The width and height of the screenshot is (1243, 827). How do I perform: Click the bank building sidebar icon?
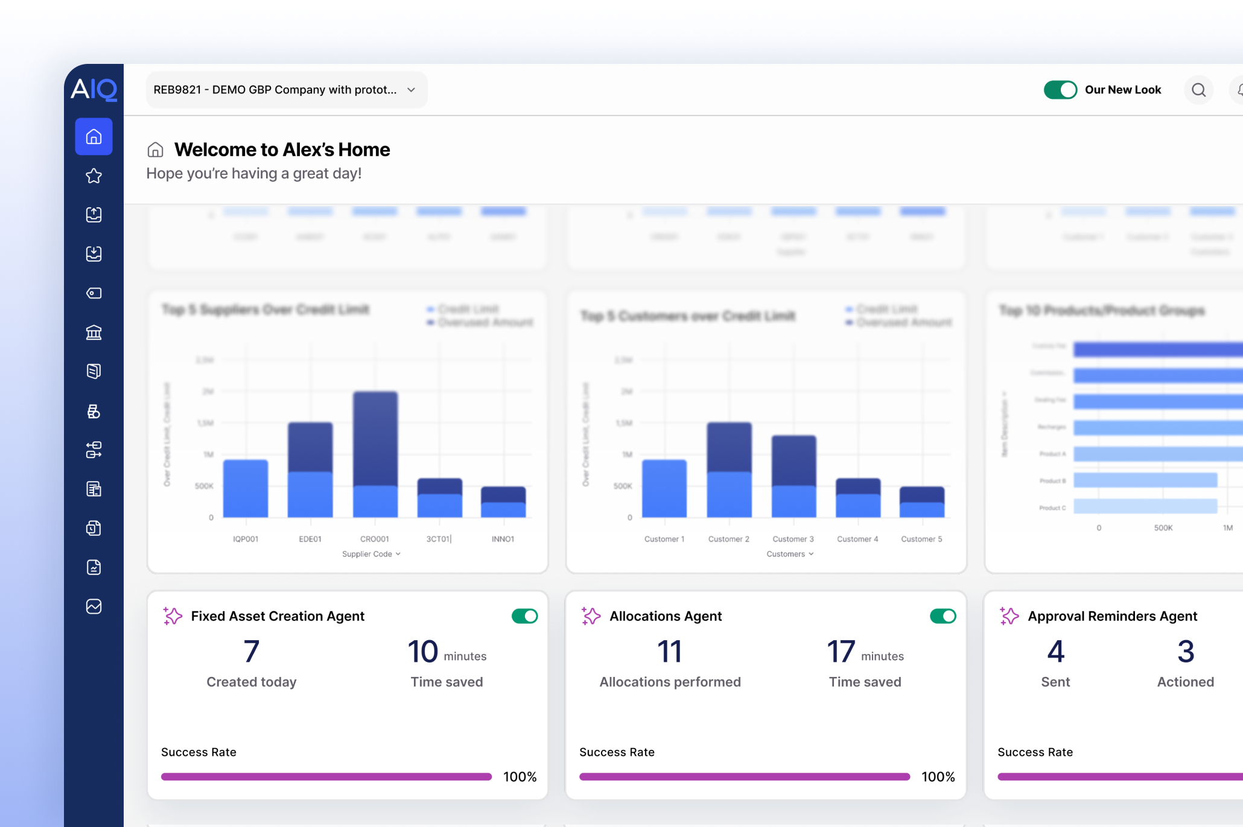point(94,332)
